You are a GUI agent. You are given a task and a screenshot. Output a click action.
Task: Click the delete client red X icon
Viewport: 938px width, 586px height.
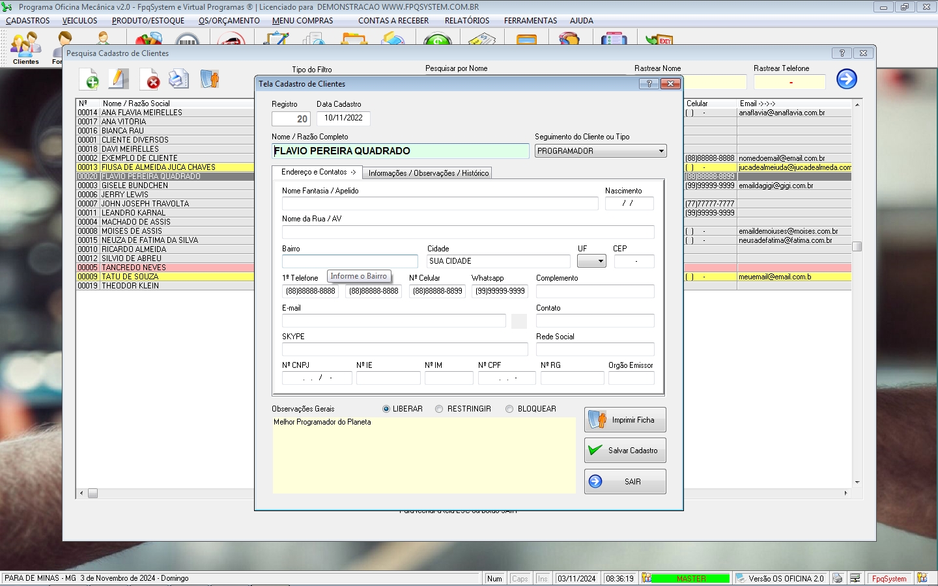click(149, 79)
